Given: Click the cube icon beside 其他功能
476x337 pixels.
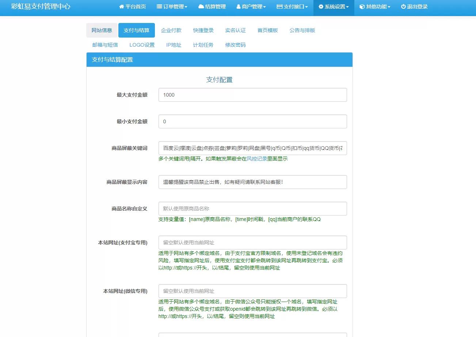Looking at the screenshot, I should point(362,7).
